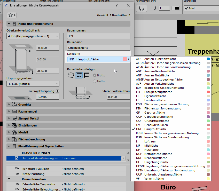The height and width of the screenshot is (191, 219).
Task: Click link icon next to Notbeleuchtung
Action: 17,174
